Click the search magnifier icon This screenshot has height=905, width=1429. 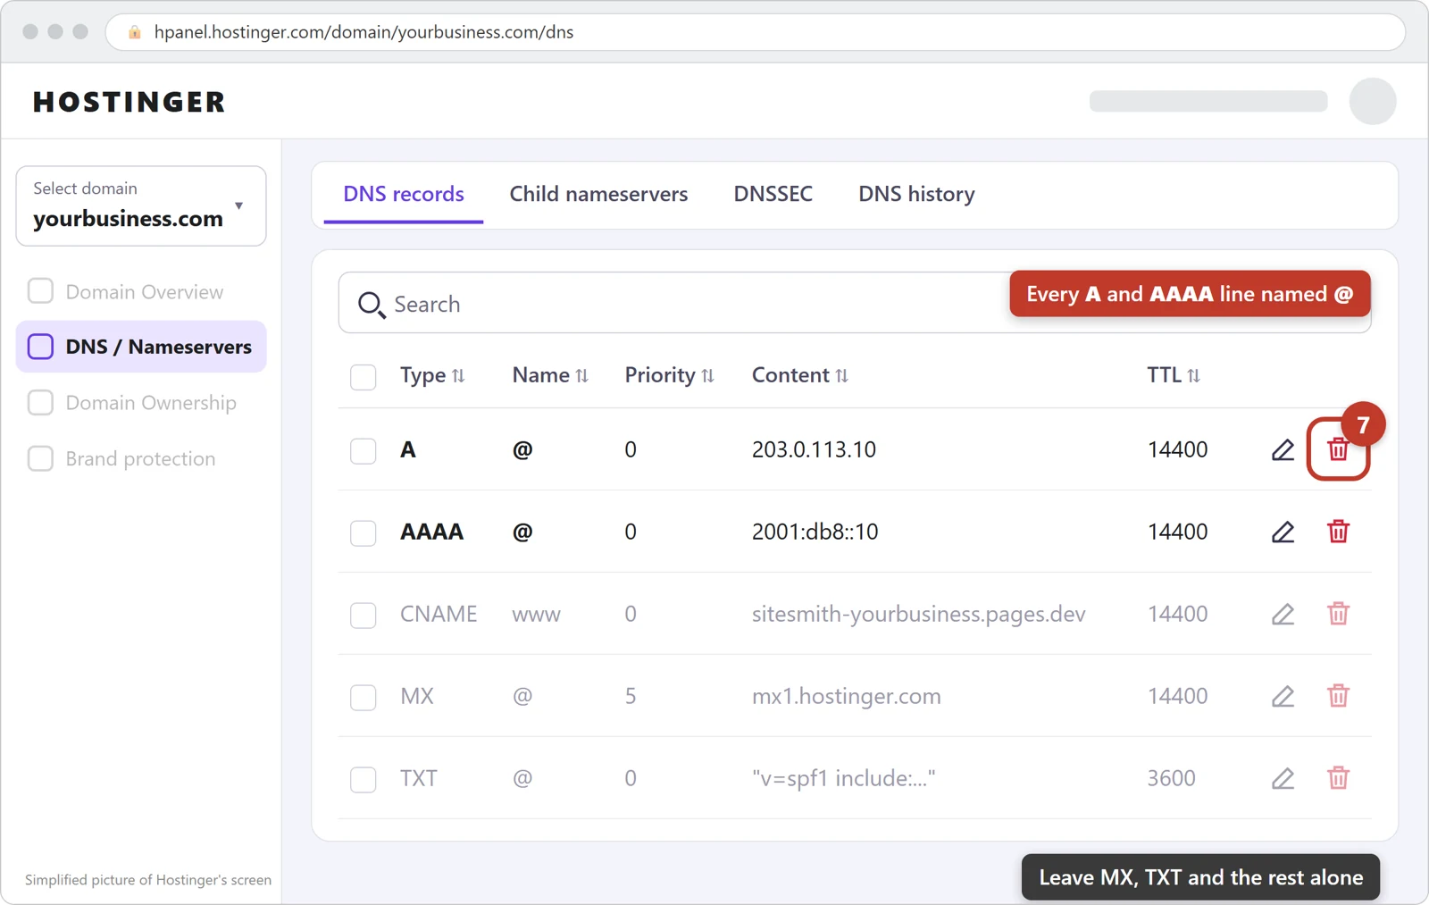point(371,305)
